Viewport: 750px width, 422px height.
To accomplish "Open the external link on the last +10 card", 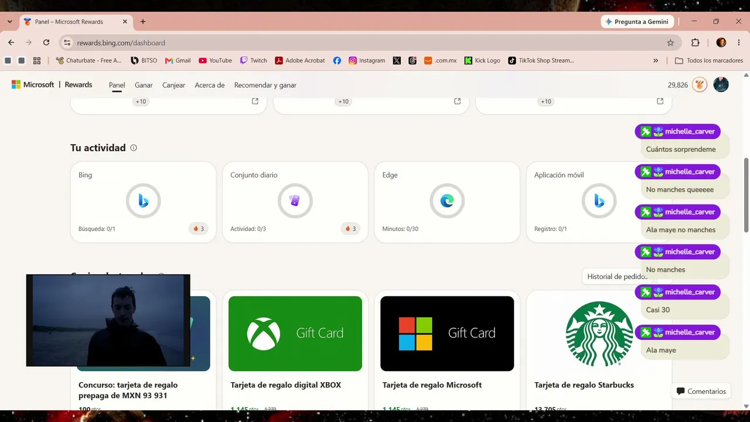I will click(x=660, y=101).
